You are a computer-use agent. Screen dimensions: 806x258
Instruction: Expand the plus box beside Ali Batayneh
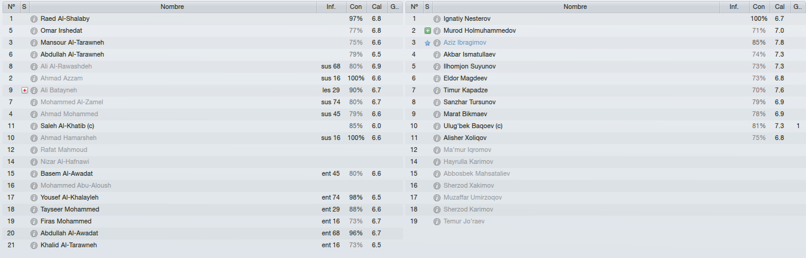coord(24,91)
